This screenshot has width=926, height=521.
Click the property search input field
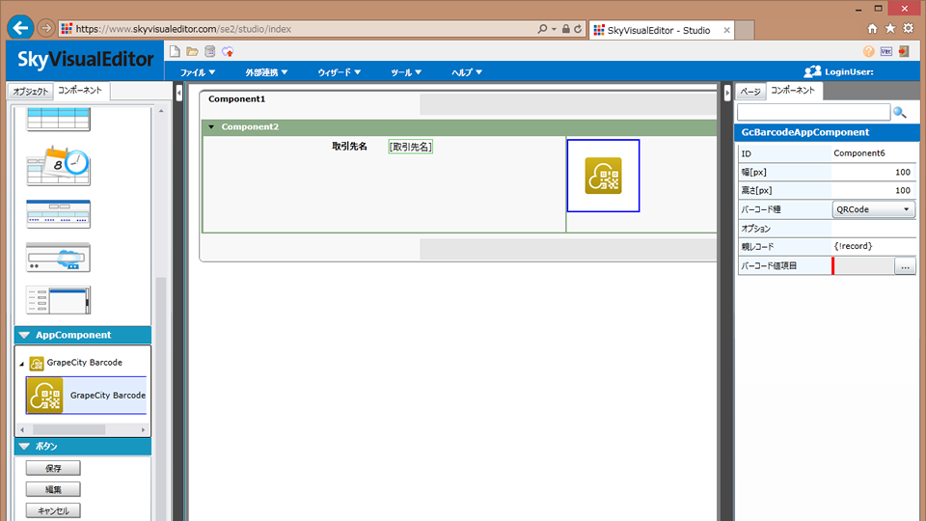(814, 112)
